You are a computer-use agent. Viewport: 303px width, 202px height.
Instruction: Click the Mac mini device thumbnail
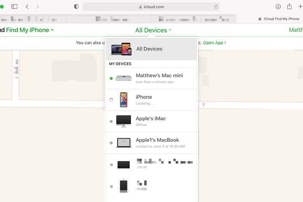tap(123, 78)
